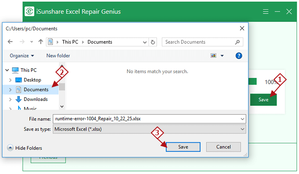
Task: Click inside the Search Documents field
Action: (203, 42)
